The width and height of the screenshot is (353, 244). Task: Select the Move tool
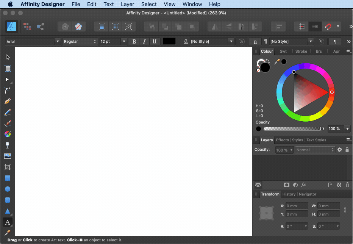coord(7,57)
